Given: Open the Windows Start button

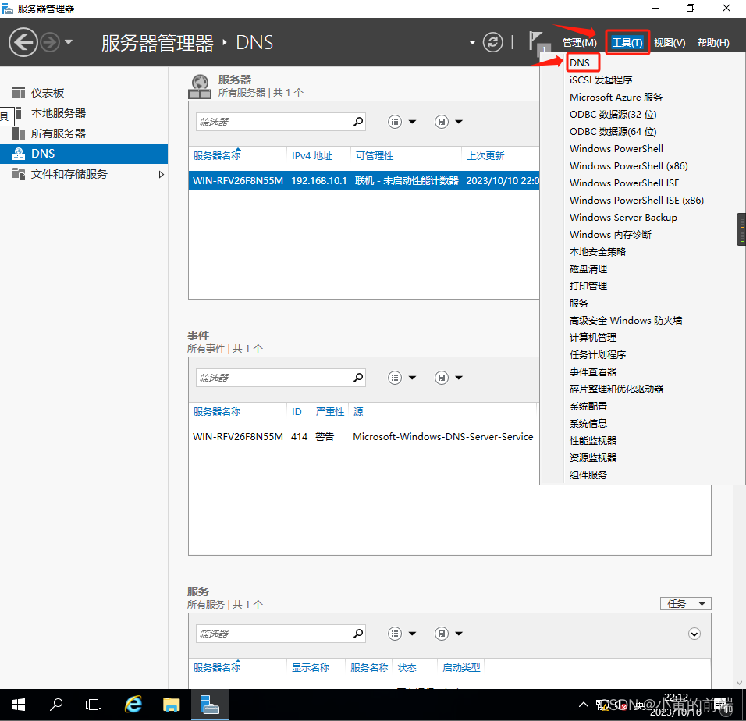Looking at the screenshot, I should click(19, 705).
